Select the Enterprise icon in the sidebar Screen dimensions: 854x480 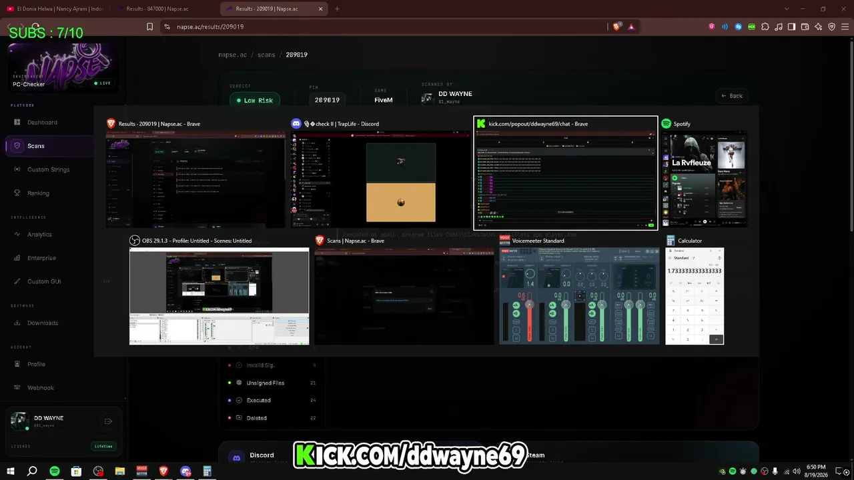pyautogui.click(x=17, y=258)
